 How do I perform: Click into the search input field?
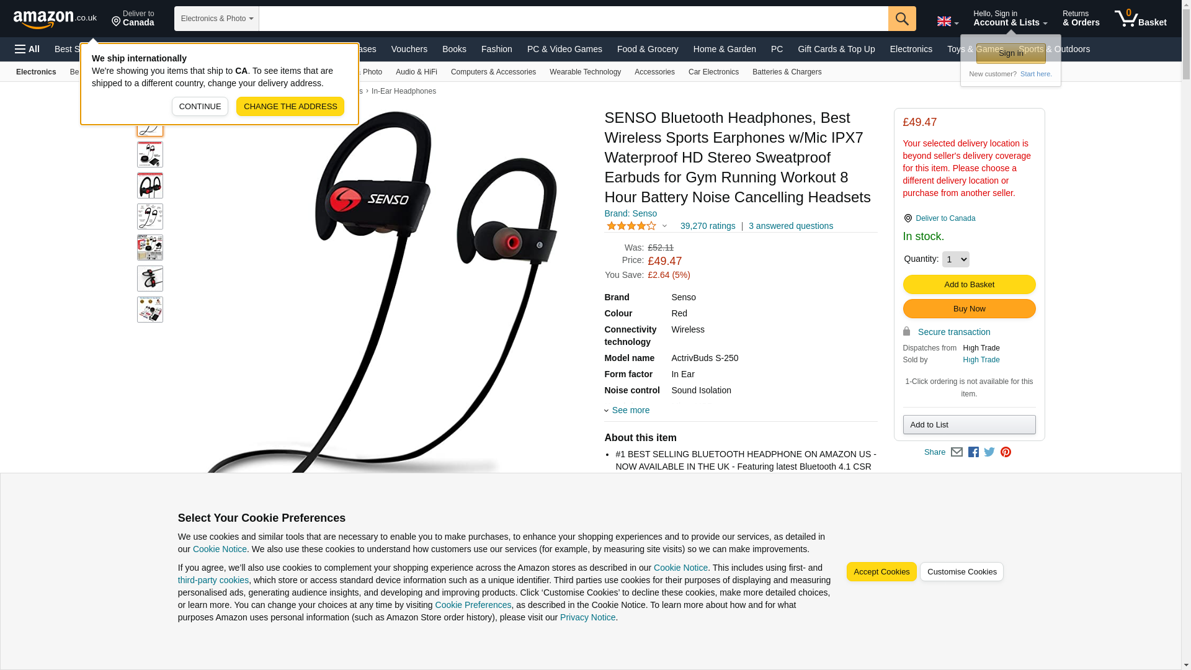coord(573,19)
